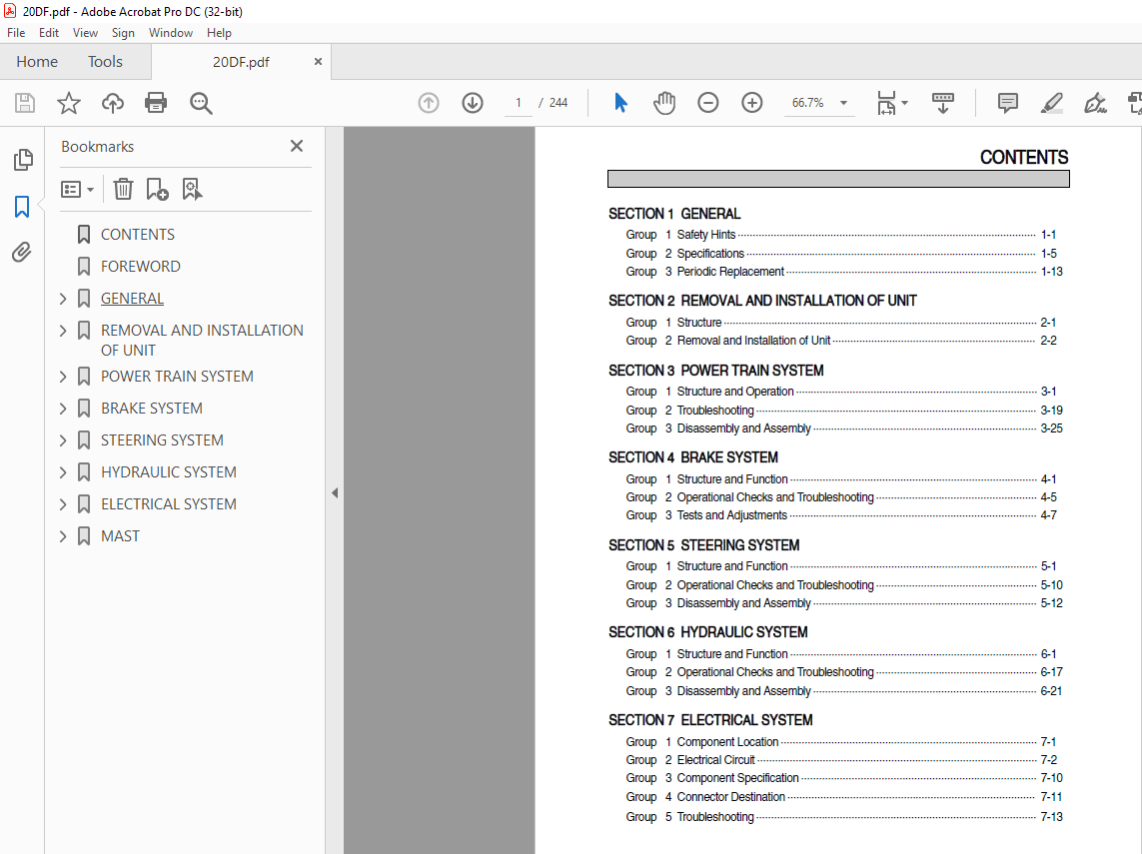Switch to the Home tab
This screenshot has width=1142, height=854.
(36, 62)
